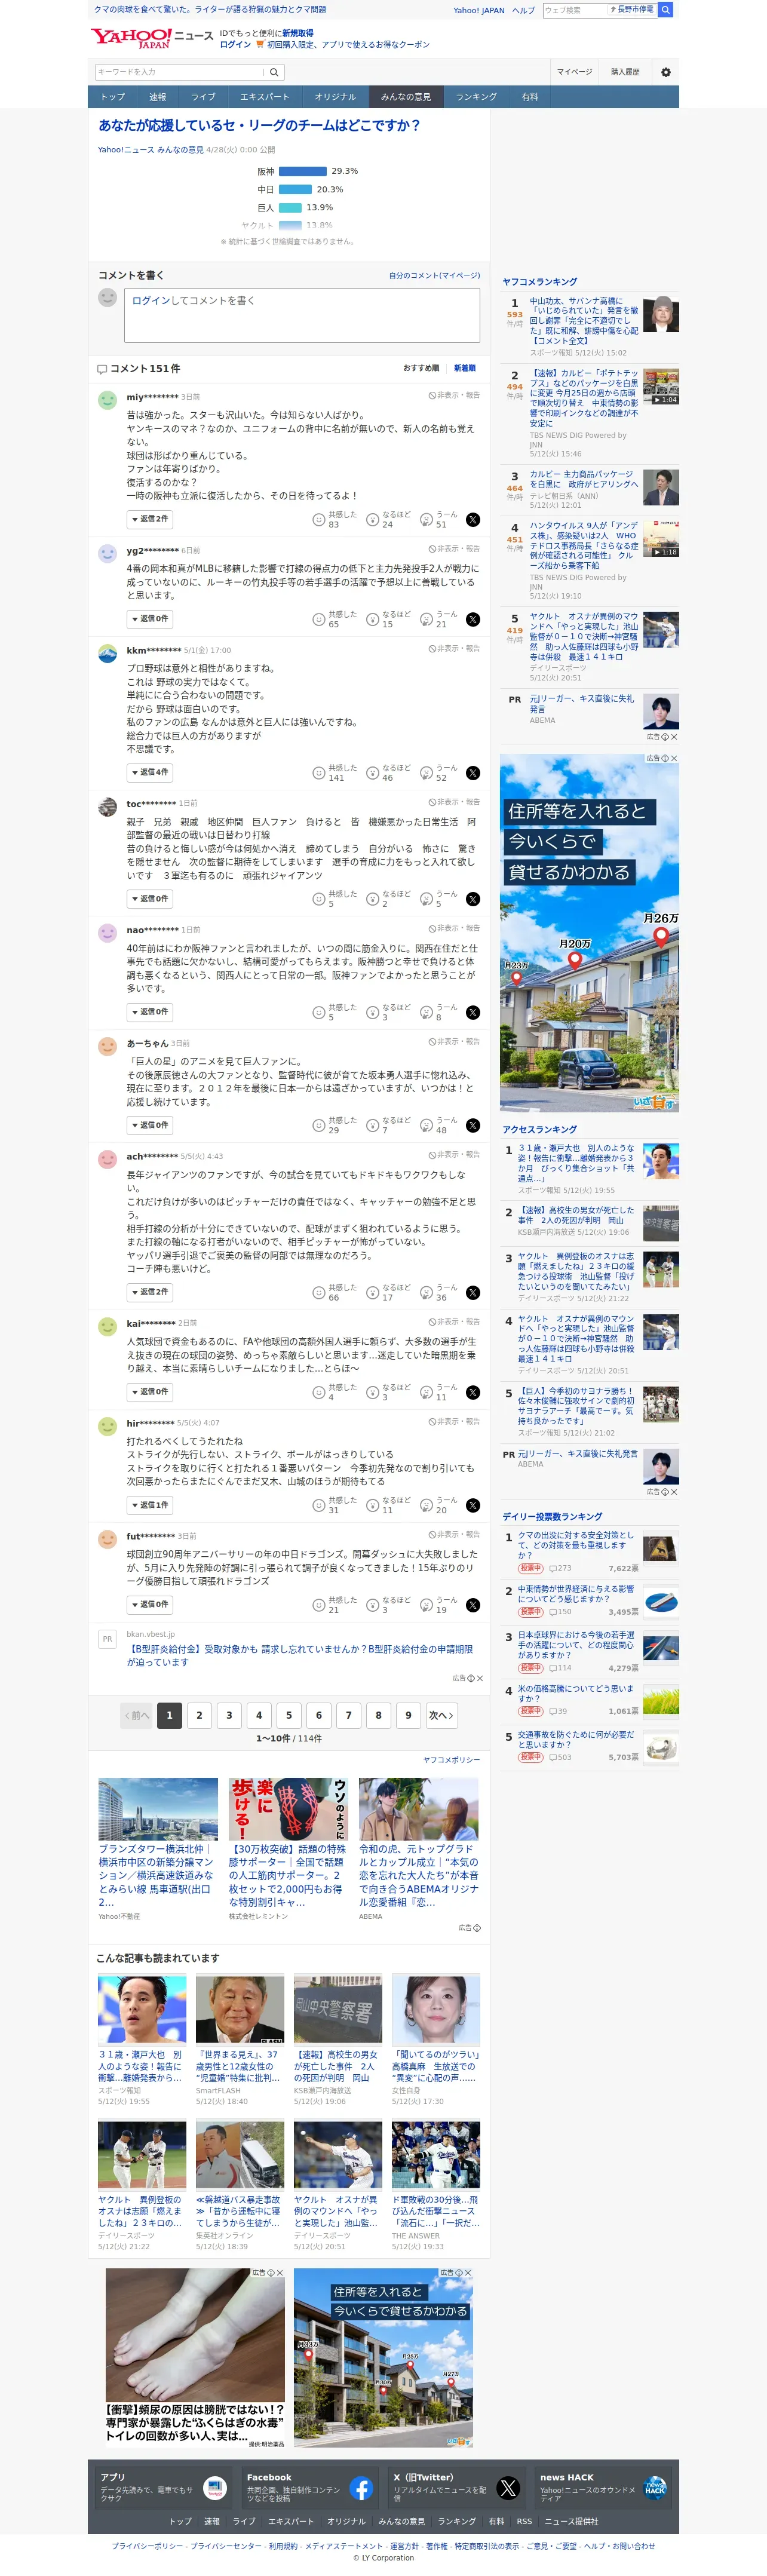Expand 返信2件 replies on miy******** comment
Screen dimensions: 767x2576
click(x=150, y=519)
